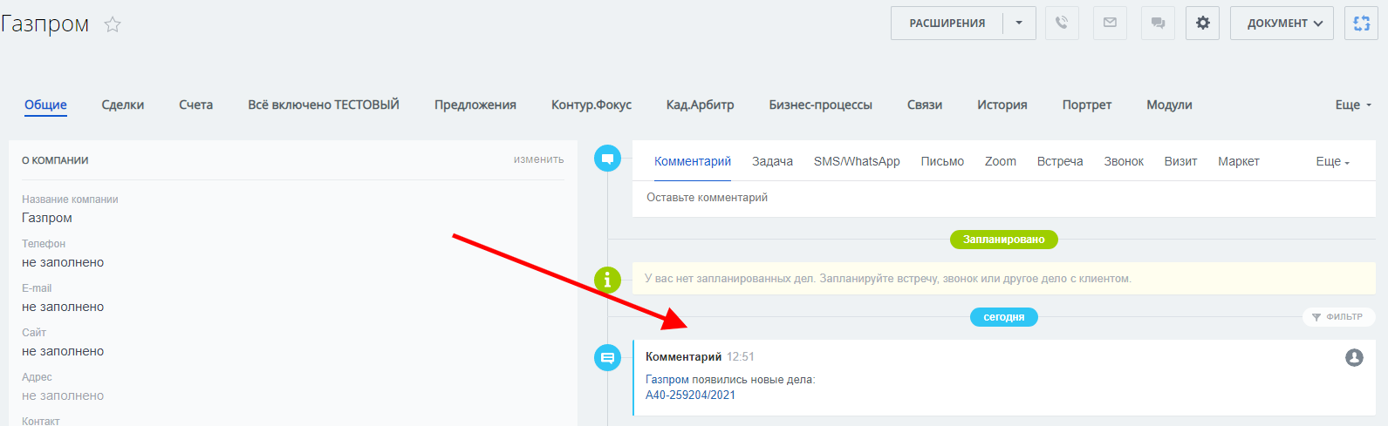Select the Zoom activity tab
This screenshot has width=1388, height=426.
(x=1001, y=161)
